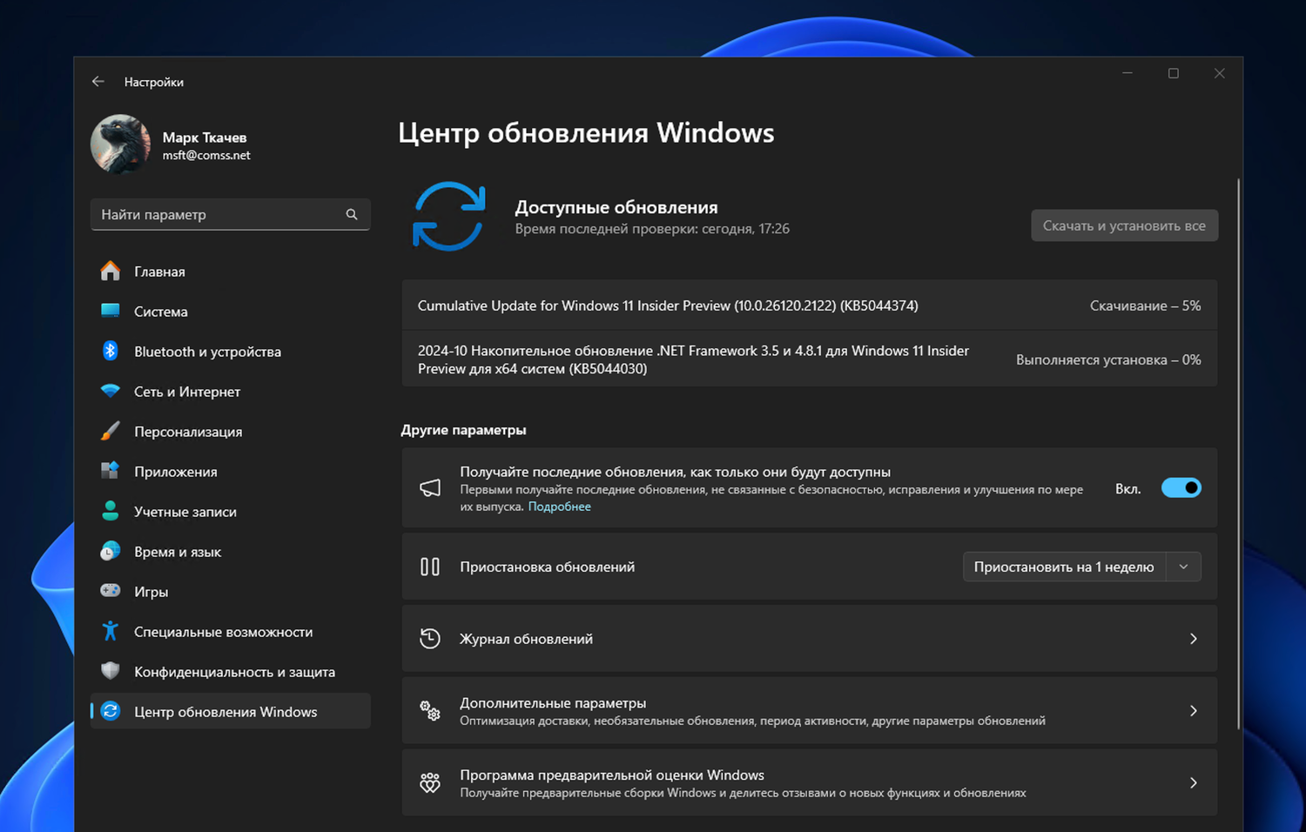Expand the pause duration dropdown arrow
Image resolution: width=1306 pixels, height=832 pixels.
[x=1183, y=567]
